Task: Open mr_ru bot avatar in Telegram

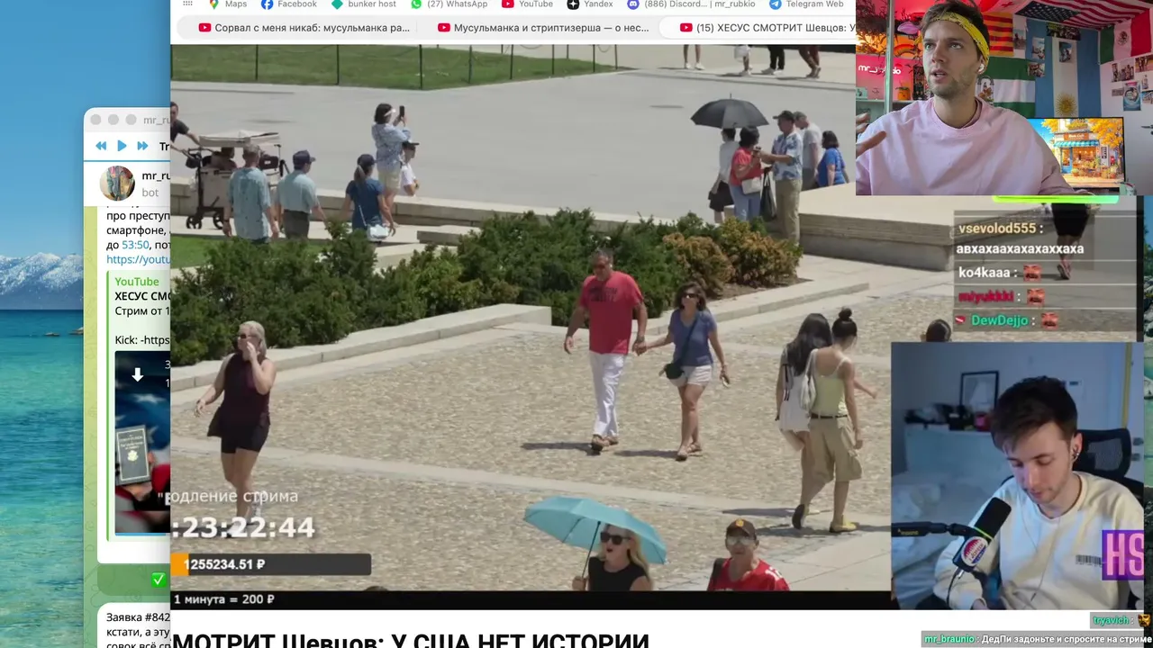Action: [117, 184]
